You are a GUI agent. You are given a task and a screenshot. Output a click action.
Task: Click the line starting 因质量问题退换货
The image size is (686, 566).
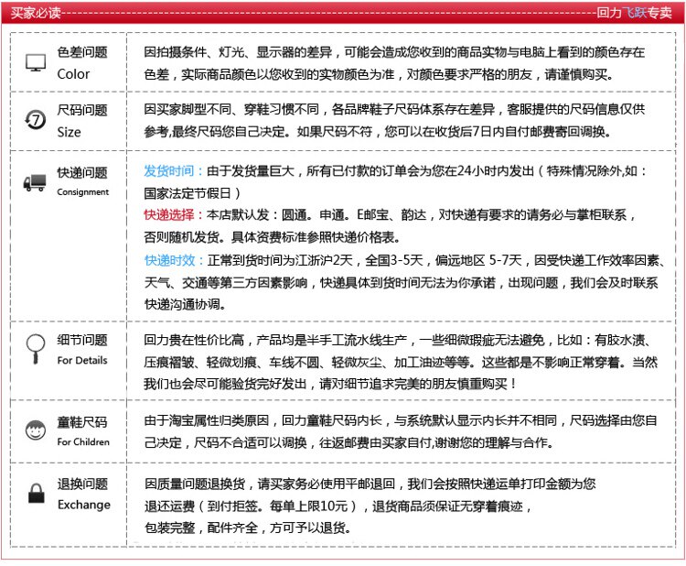(x=370, y=484)
